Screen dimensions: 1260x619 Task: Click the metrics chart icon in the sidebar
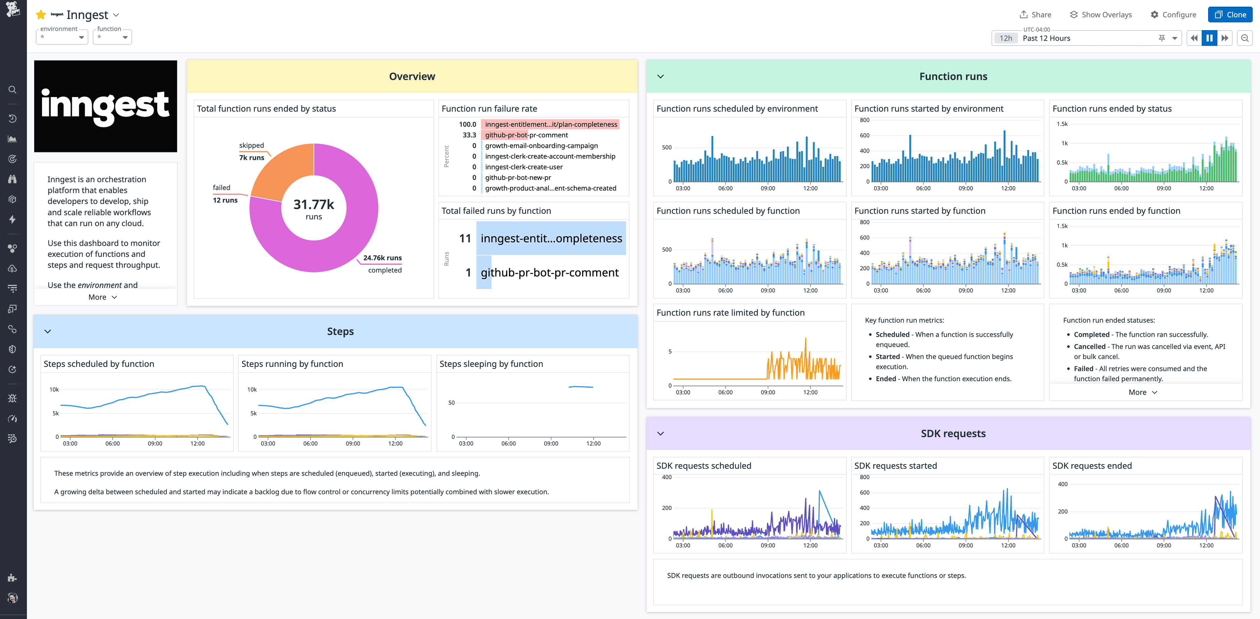pos(12,138)
